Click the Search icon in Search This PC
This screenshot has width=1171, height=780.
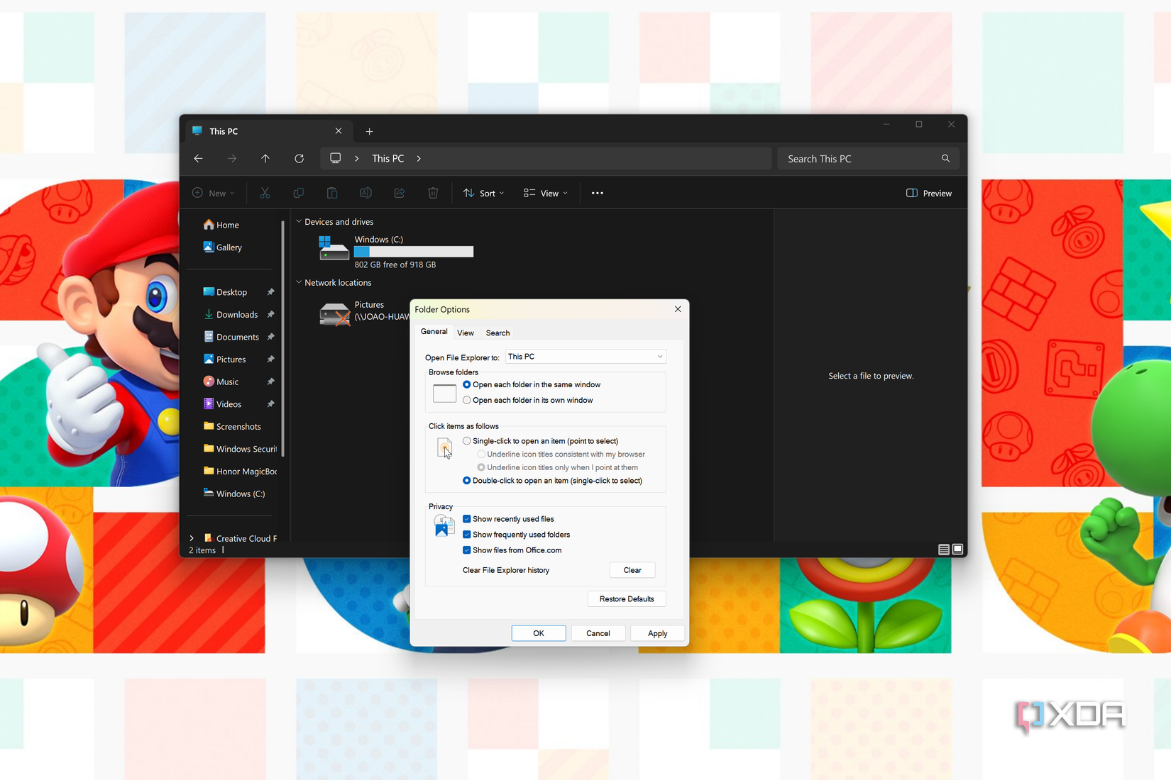(945, 158)
